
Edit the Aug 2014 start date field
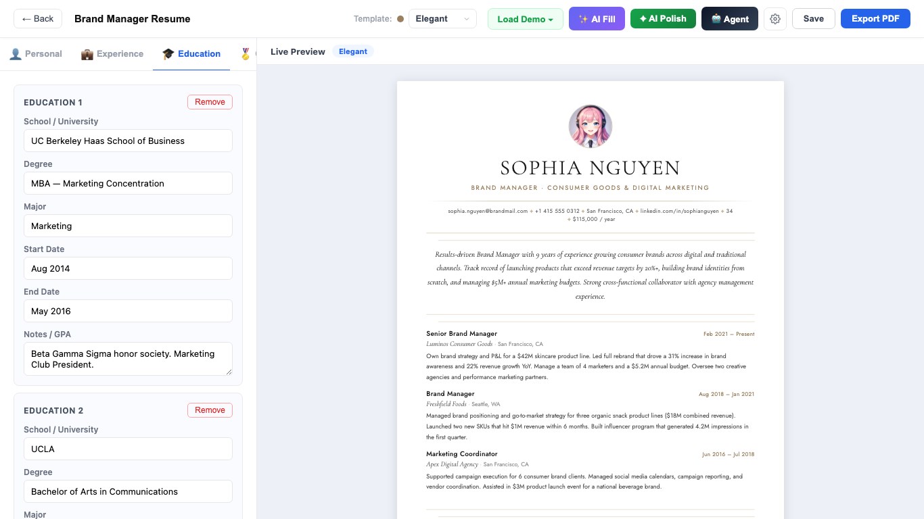(128, 268)
